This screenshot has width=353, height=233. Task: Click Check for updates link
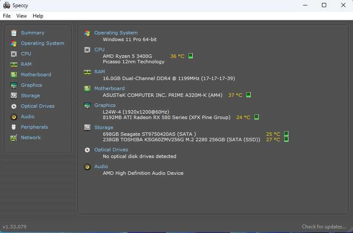[x=324, y=227]
